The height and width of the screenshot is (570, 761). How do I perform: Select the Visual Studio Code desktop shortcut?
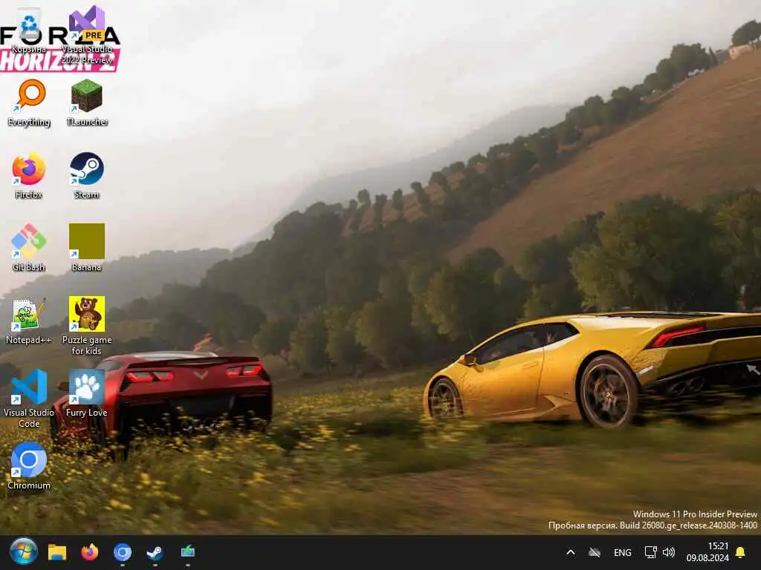29,399
